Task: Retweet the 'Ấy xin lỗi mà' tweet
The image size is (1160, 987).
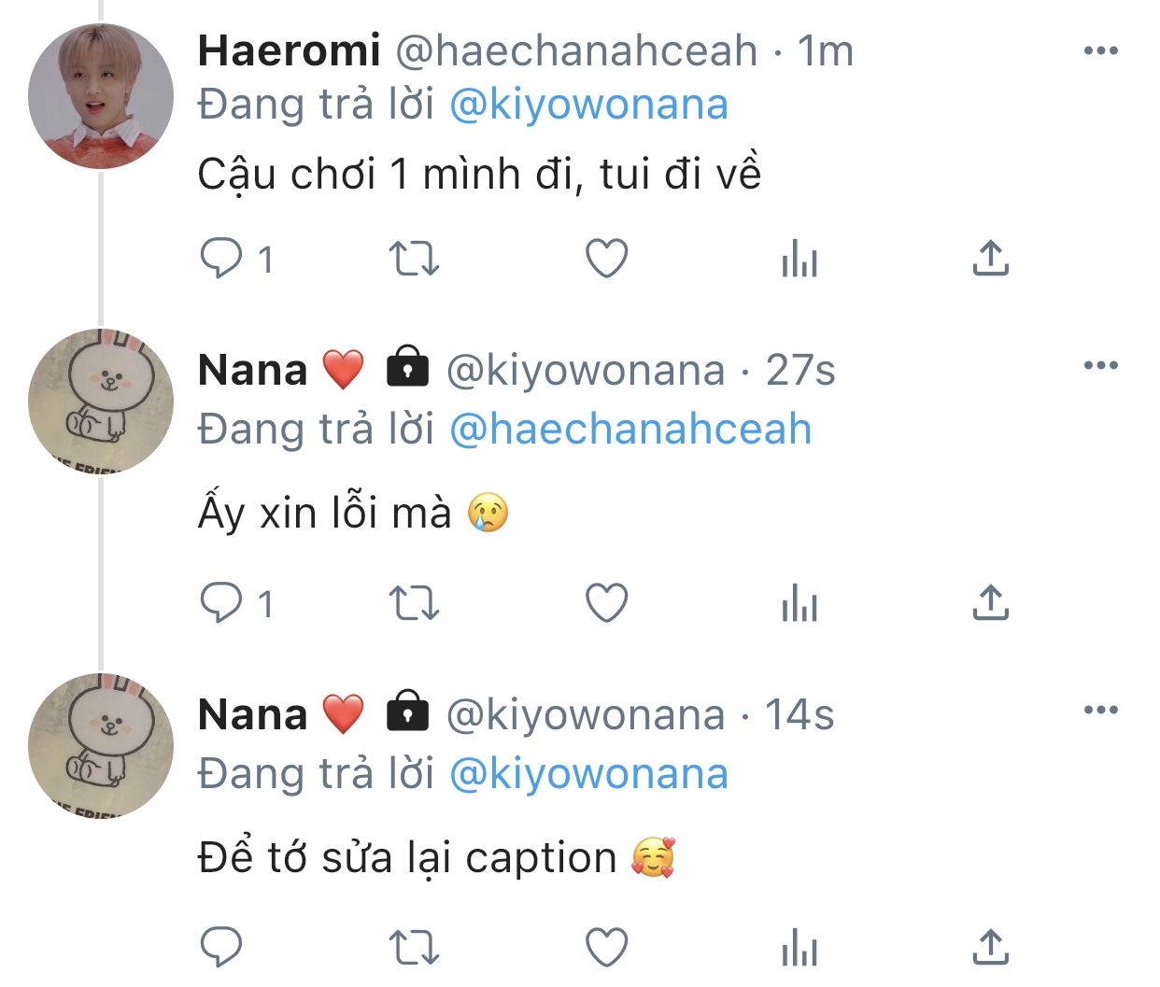Action: pyautogui.click(x=413, y=603)
